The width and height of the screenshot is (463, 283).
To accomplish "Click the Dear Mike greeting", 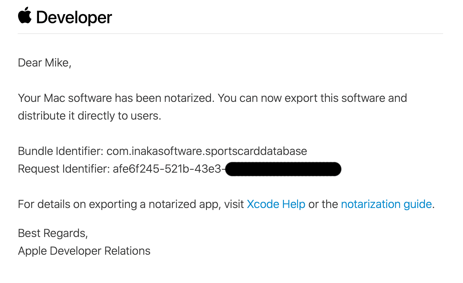I will tap(45, 63).
